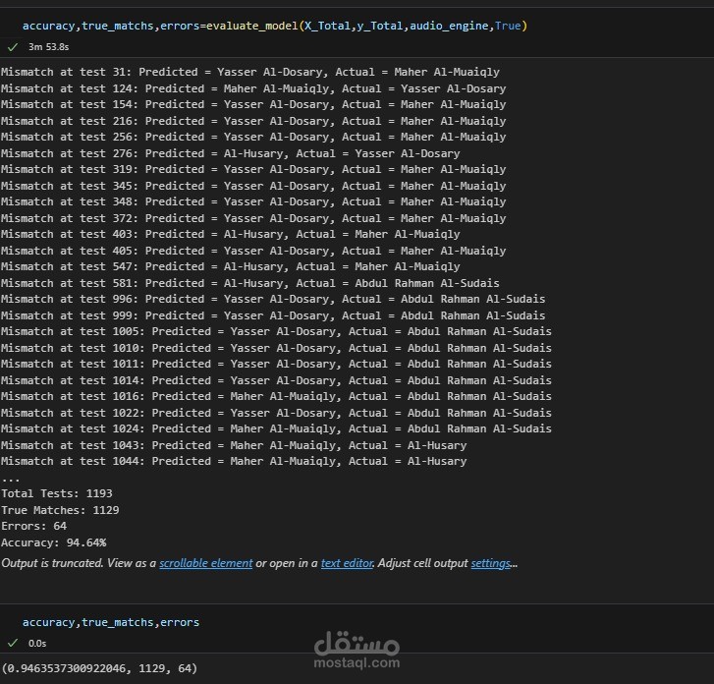The image size is (714, 684).
Task: Click the True Matches: 1129 line
Action: [60, 510]
